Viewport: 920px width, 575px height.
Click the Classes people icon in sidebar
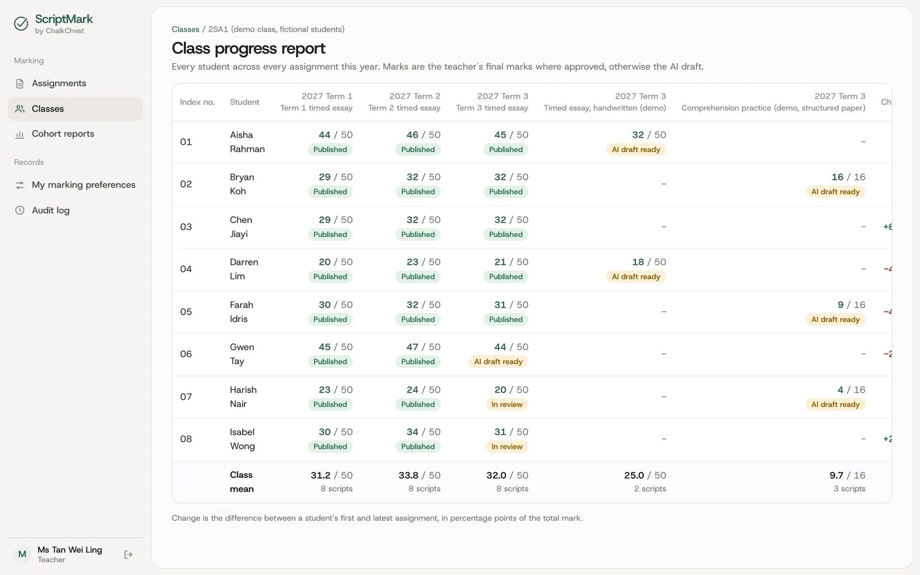tap(20, 109)
